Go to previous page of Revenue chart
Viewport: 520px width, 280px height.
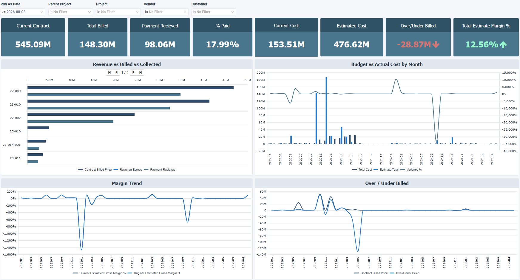[x=117, y=72]
